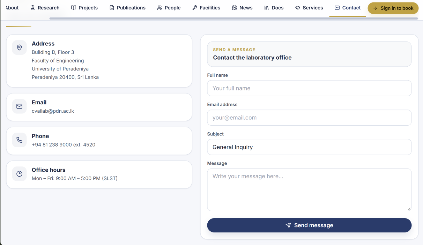Screen dimensions: 423x245
Task: Click inside the Message text area
Action: pyautogui.click(x=309, y=190)
